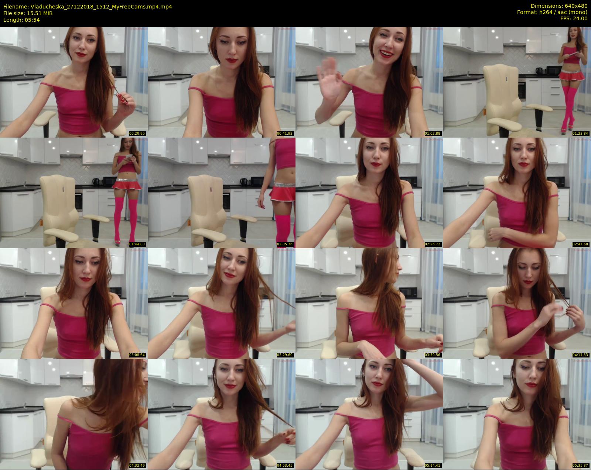Open the thumbnail stamped 02:26.72
The width and height of the screenshot is (591, 470).
point(369,193)
